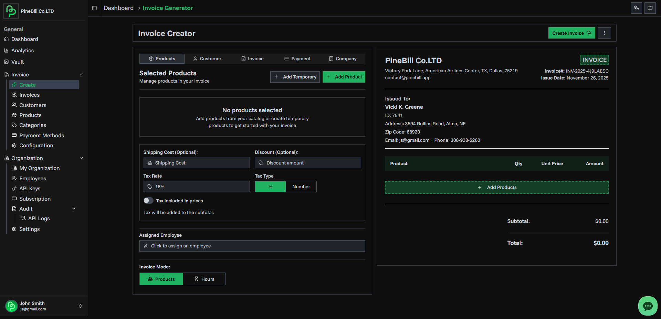Image resolution: width=661 pixels, height=319 pixels.
Task: Select the Hours invoice mode
Action: pos(204,279)
